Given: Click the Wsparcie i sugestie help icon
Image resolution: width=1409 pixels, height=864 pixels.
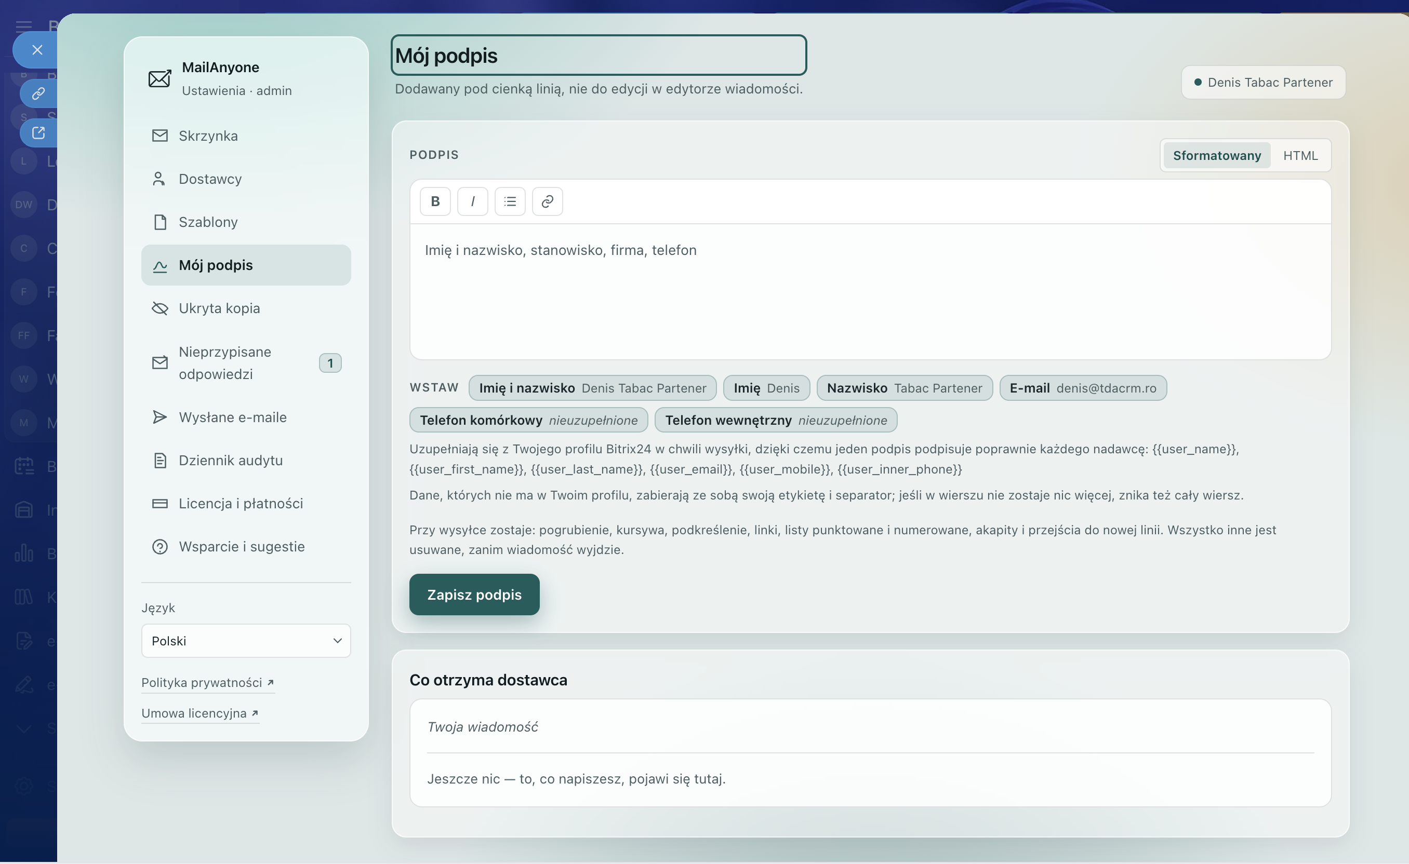Looking at the screenshot, I should click(159, 547).
